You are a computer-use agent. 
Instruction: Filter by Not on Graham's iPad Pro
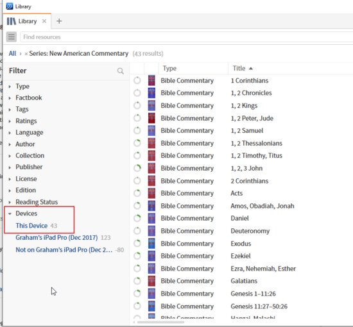(x=64, y=250)
